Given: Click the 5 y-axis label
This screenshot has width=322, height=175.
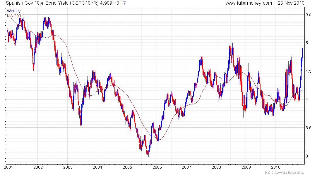Looking at the screenshot, I should (x=307, y=43).
